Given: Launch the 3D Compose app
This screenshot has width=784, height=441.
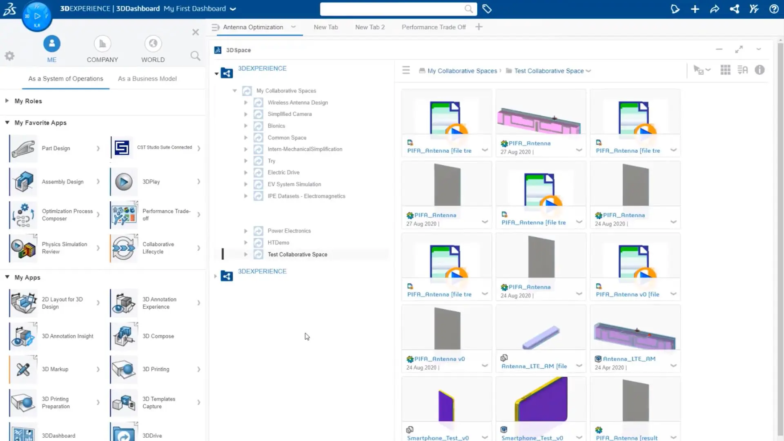Looking at the screenshot, I should (124, 336).
